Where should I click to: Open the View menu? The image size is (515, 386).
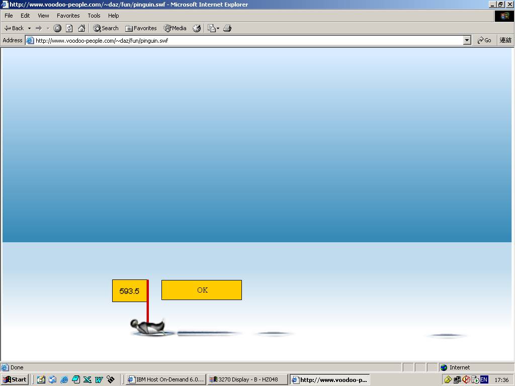tap(43, 16)
